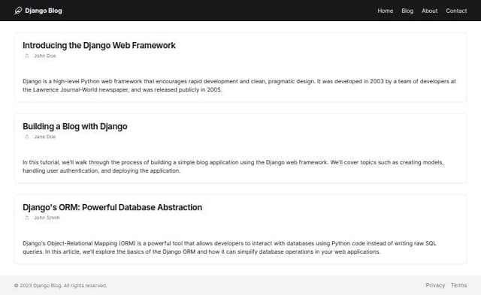The width and height of the screenshot is (481, 295).
Task: Click the 2023 copyright text in the footer
Action: click(x=60, y=285)
